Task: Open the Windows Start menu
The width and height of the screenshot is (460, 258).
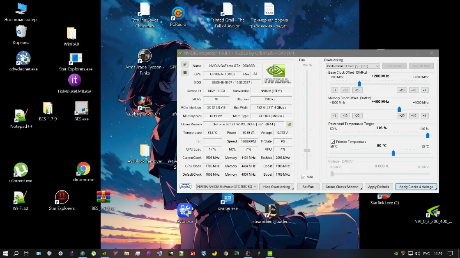Action: [x=5, y=253]
